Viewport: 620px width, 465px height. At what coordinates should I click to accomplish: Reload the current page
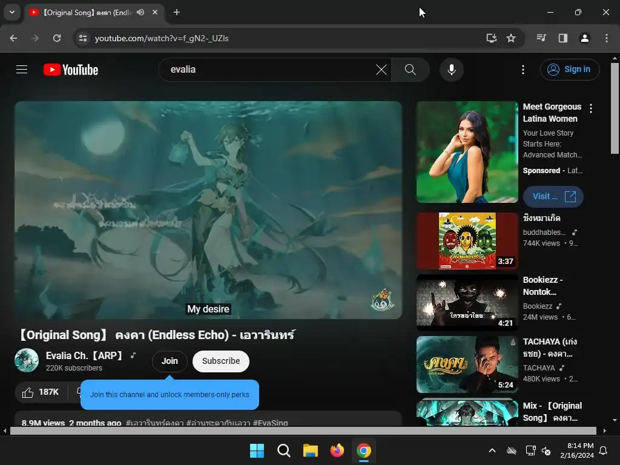(x=57, y=38)
